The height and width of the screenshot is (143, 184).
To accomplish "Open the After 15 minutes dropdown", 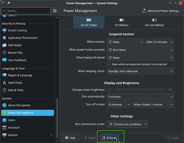I will coord(160,42).
